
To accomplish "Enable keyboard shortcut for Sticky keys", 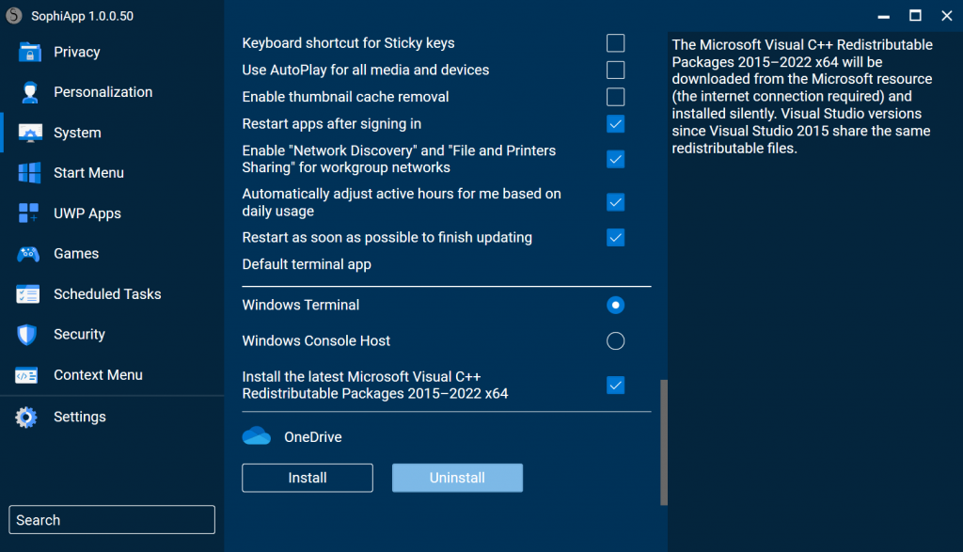I will [615, 42].
